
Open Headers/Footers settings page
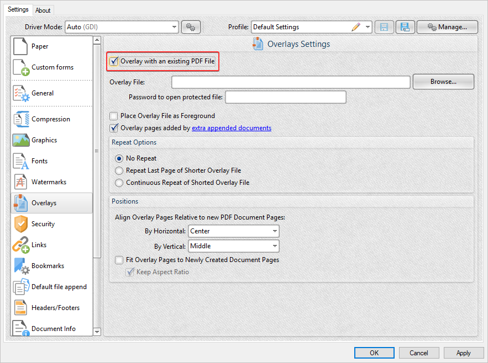[54, 308]
